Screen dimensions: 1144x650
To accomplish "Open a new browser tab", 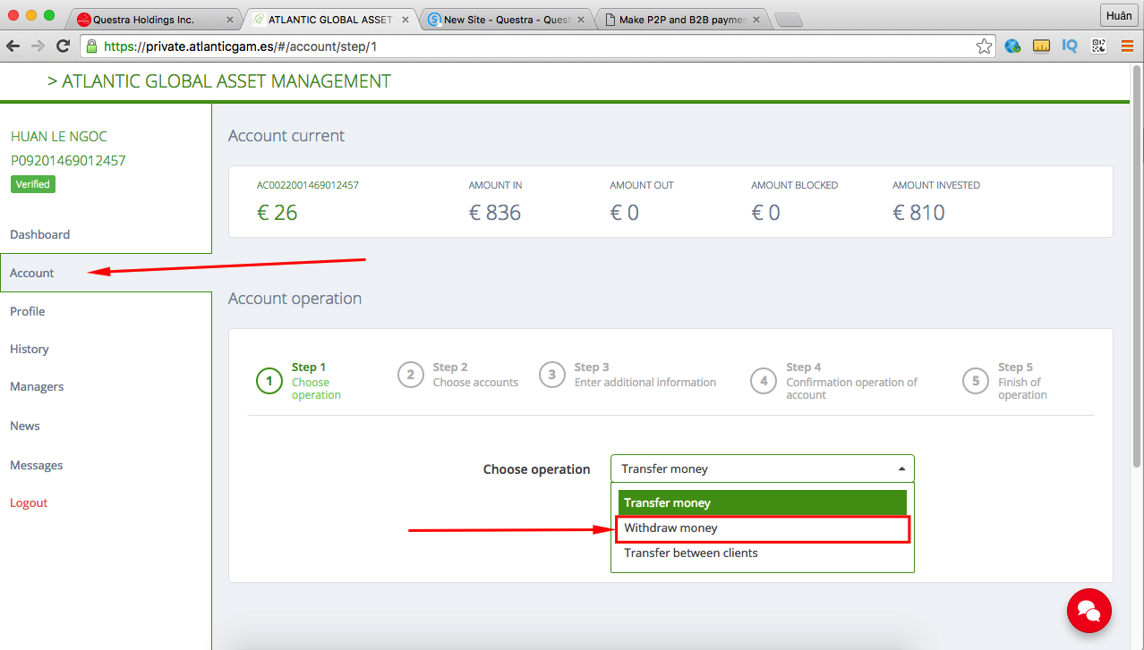I will click(789, 20).
